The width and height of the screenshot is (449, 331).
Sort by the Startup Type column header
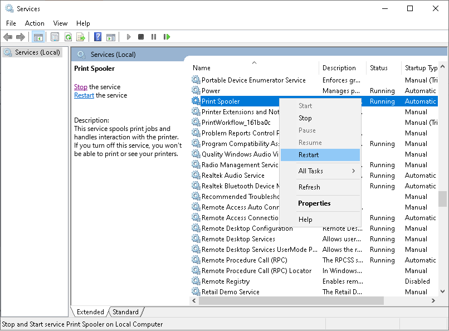(419, 68)
